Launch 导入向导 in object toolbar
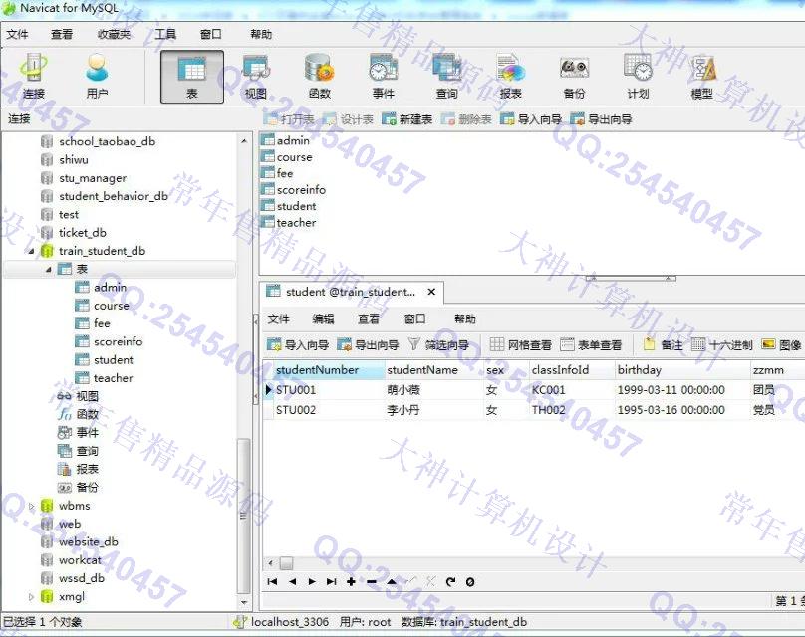Image resolution: width=805 pixels, height=637 pixels. tap(531, 119)
